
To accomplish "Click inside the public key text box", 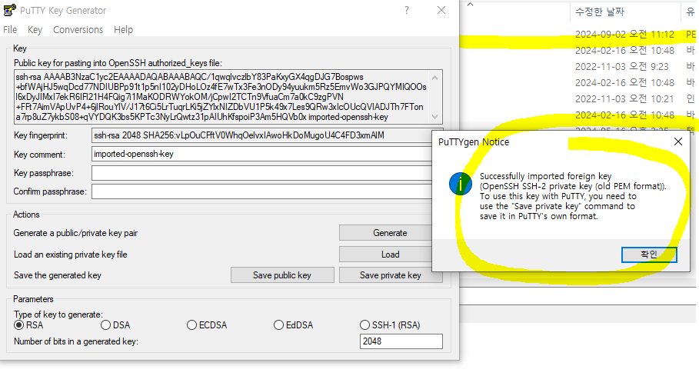I will coord(221,97).
